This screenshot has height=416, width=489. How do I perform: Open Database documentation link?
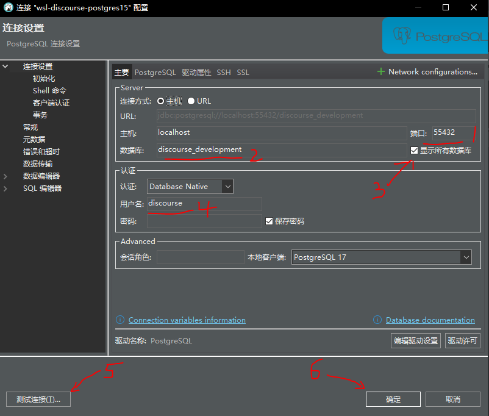point(430,320)
